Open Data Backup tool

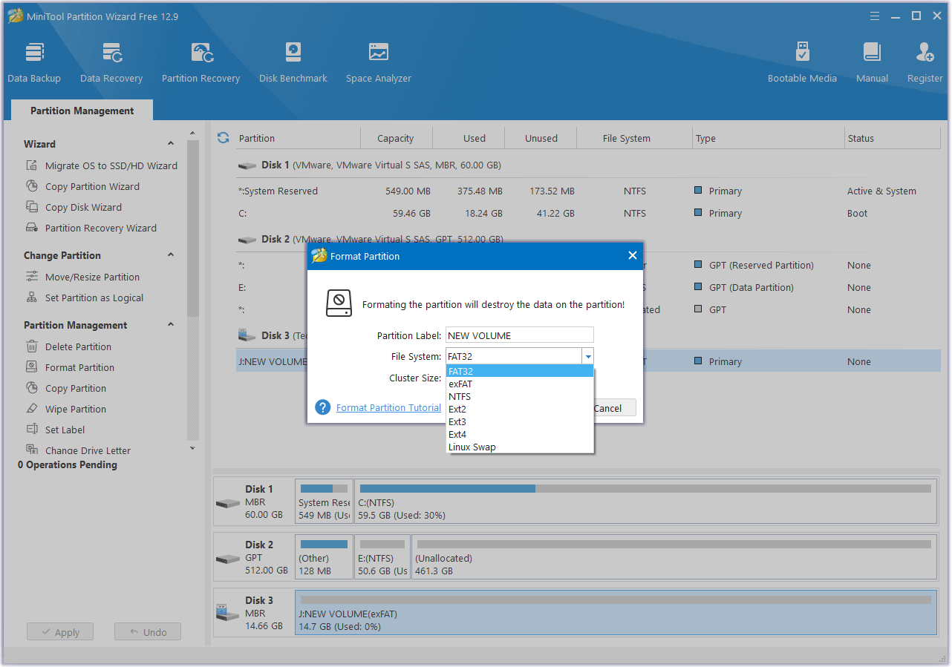(x=34, y=62)
